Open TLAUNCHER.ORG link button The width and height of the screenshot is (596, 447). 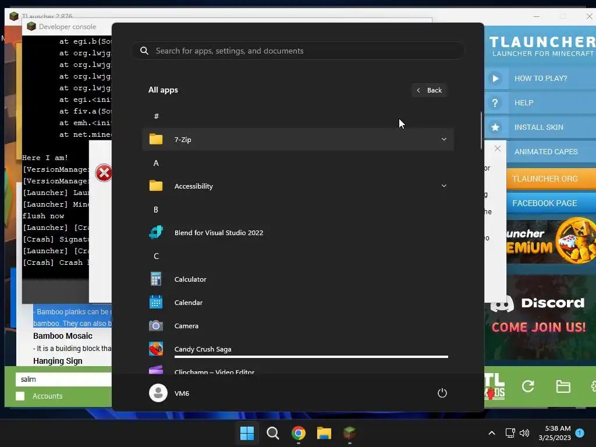coord(551,179)
